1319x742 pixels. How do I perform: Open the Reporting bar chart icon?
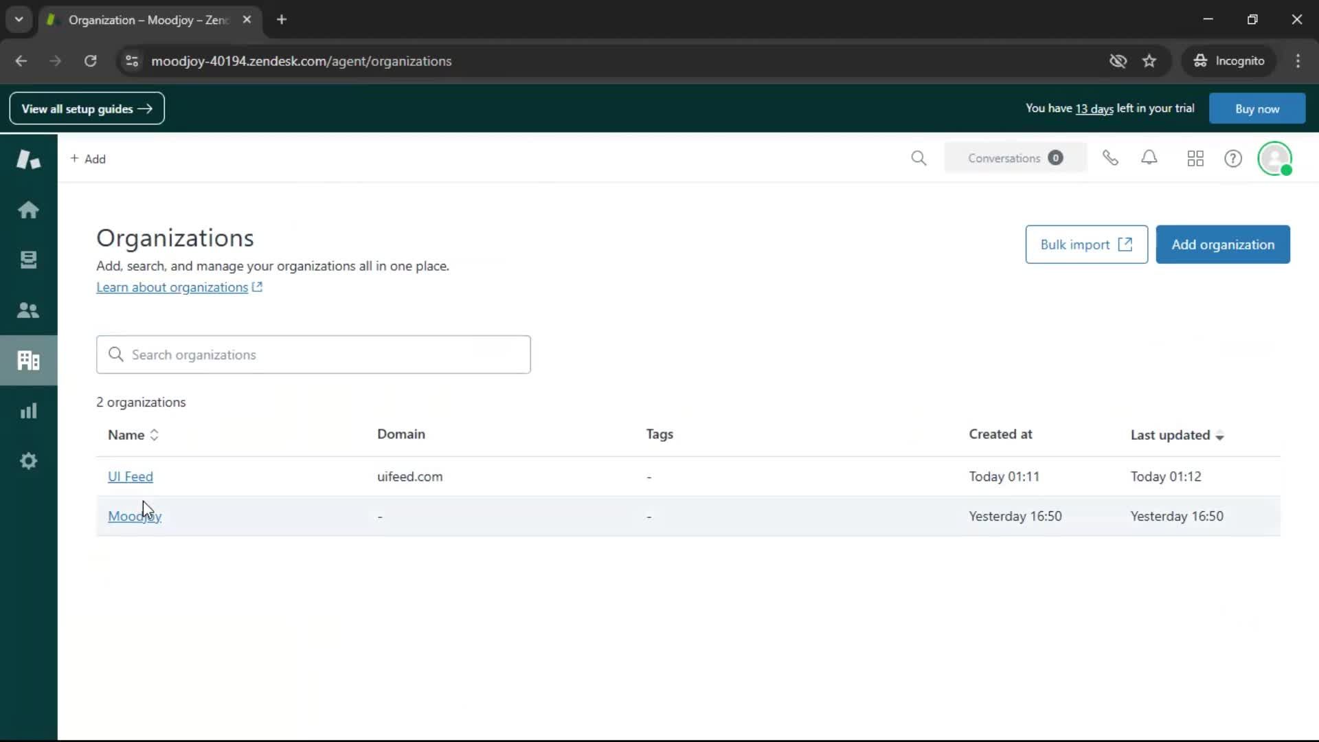click(28, 411)
